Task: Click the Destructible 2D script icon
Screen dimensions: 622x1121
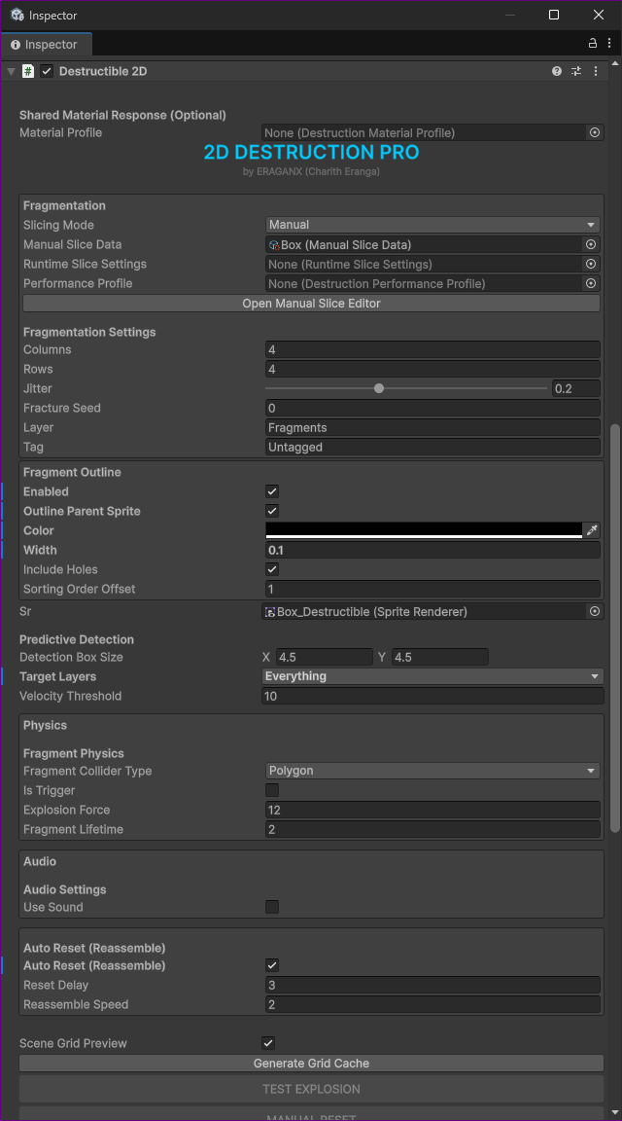Action: [x=28, y=71]
